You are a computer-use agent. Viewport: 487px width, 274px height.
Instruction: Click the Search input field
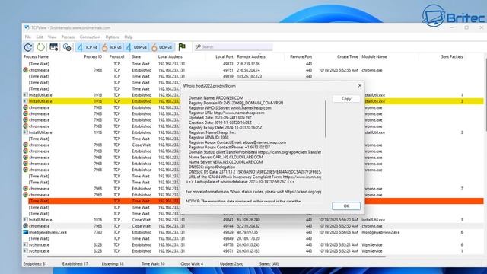(x=234, y=46)
